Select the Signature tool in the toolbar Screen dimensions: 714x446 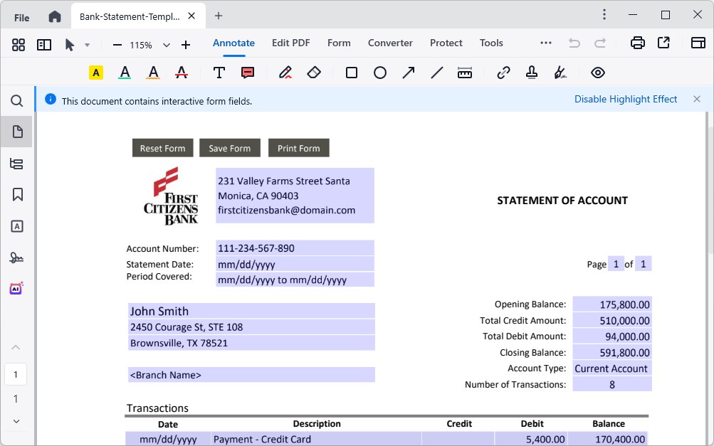tap(560, 72)
